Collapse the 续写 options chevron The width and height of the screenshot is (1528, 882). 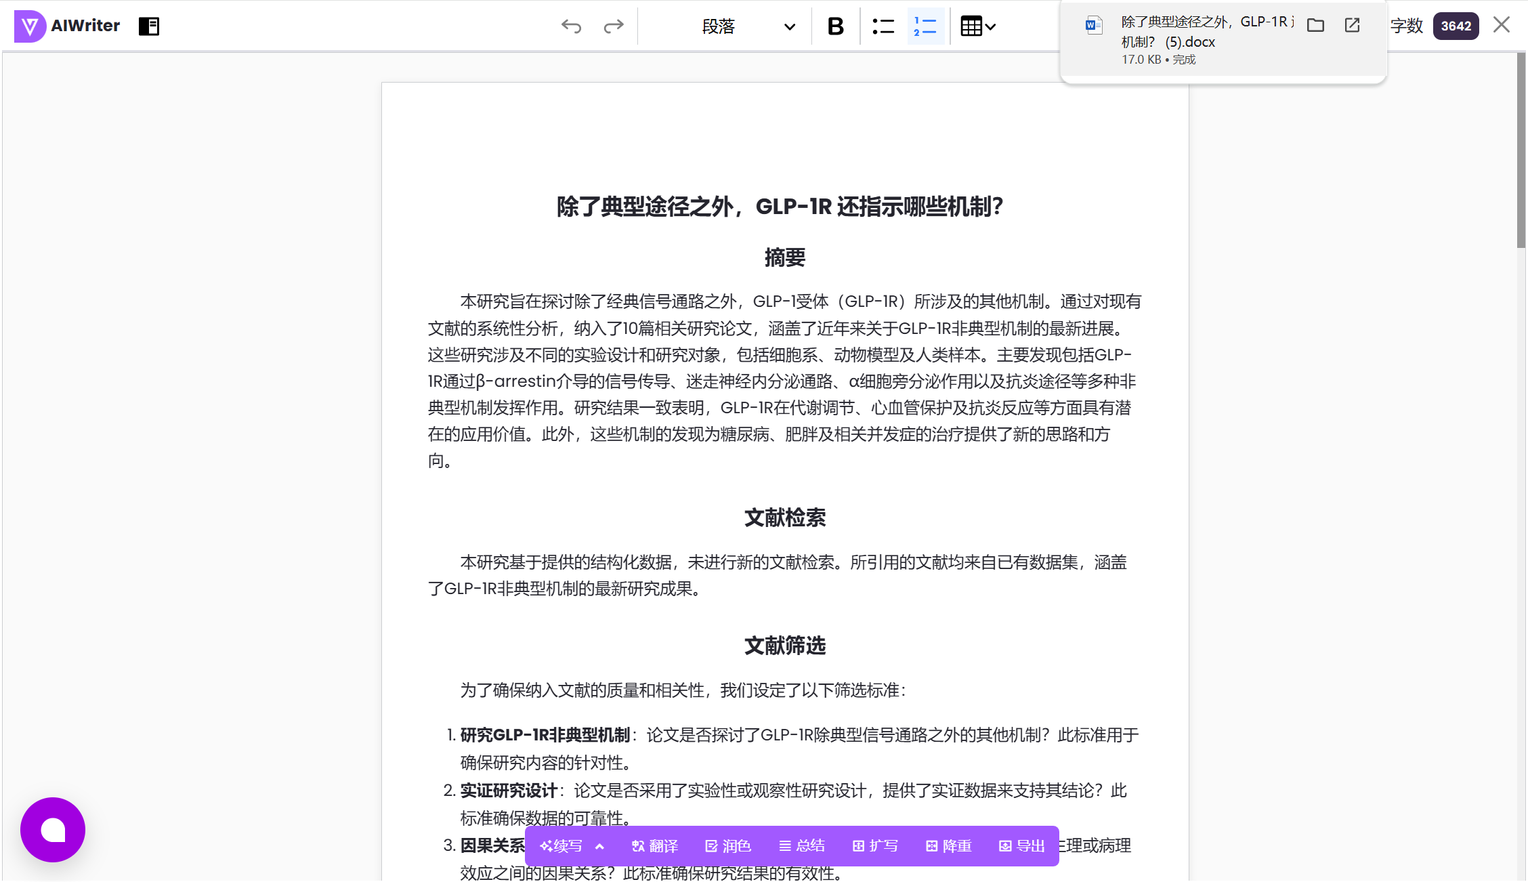(599, 845)
